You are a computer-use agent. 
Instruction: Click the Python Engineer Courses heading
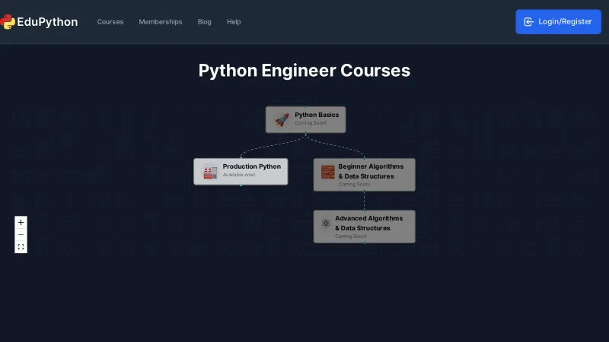[304, 71]
